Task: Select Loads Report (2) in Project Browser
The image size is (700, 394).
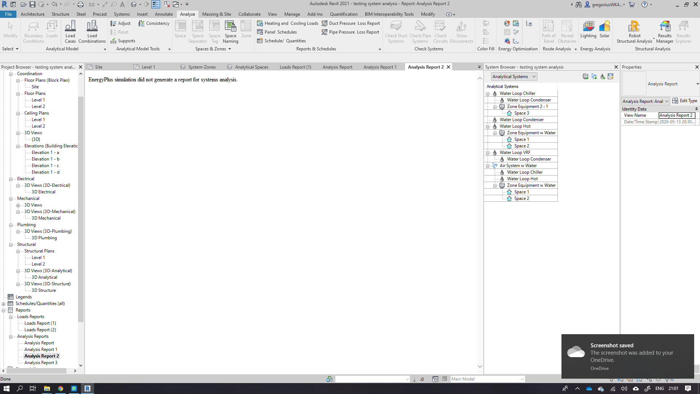Action: (40, 330)
